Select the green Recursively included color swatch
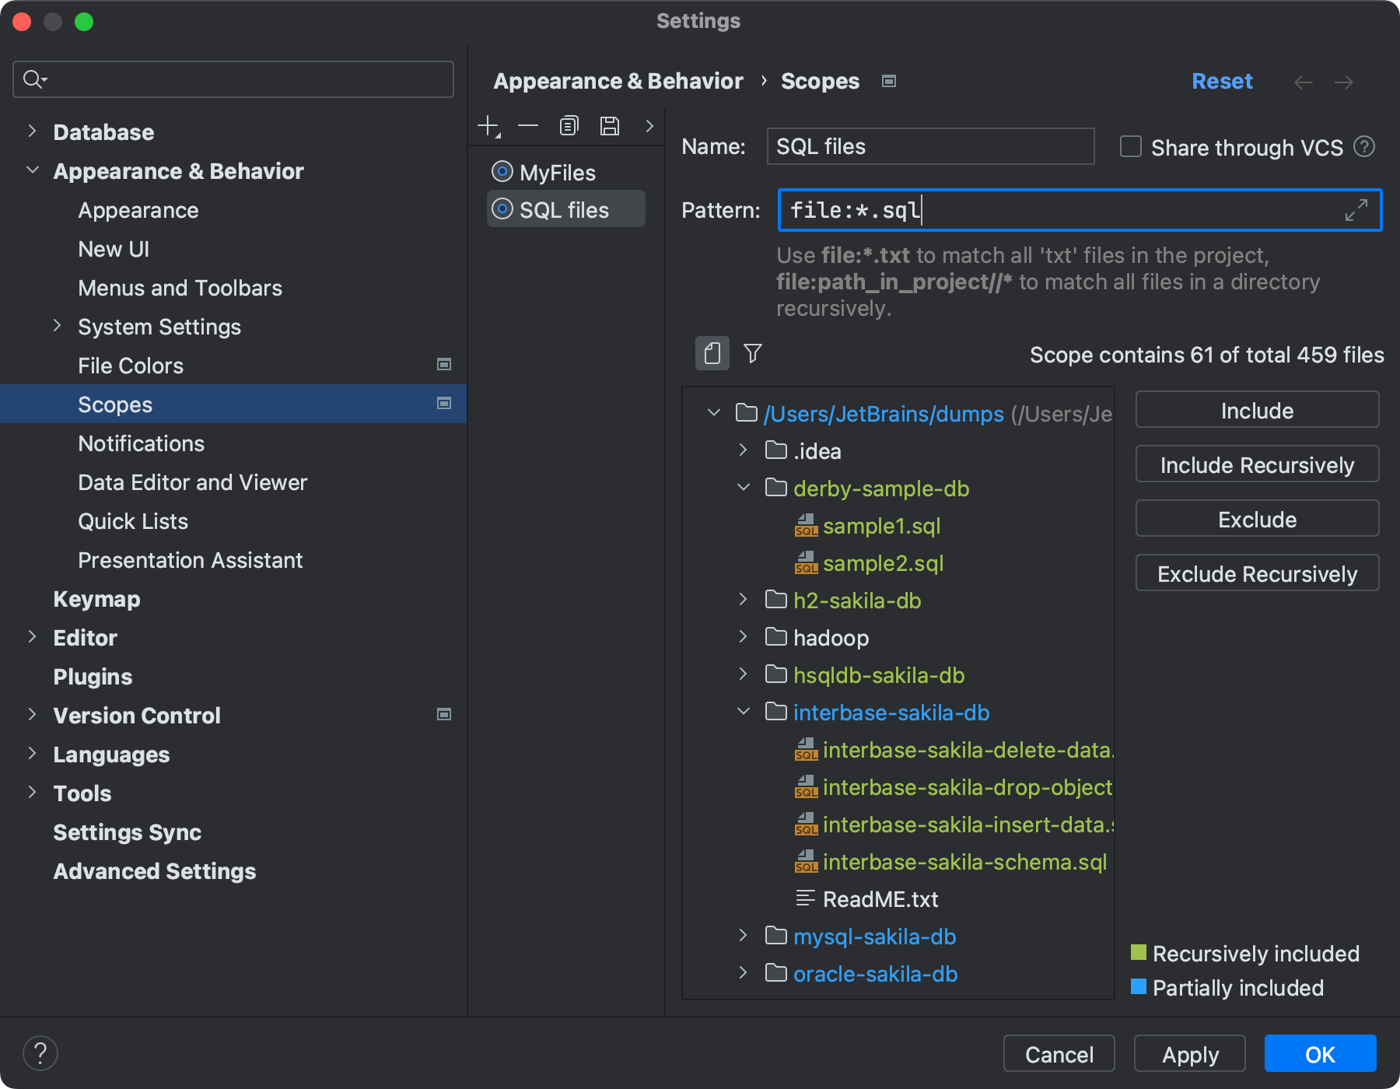 1138,952
